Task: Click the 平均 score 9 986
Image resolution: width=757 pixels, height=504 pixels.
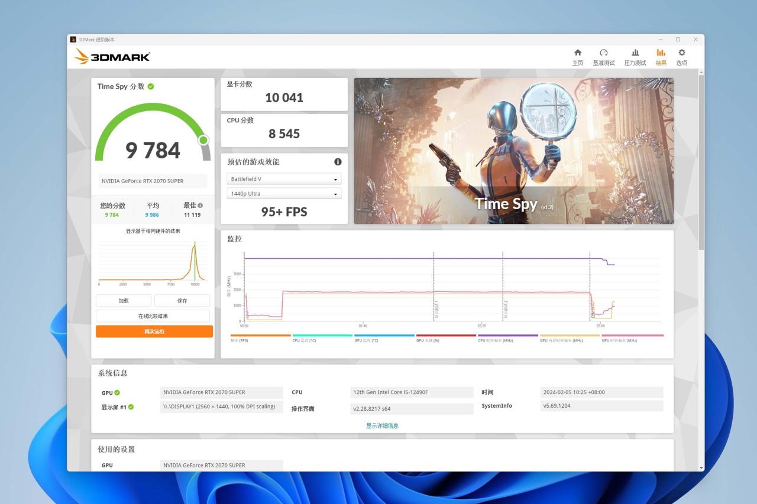Action: [152, 215]
